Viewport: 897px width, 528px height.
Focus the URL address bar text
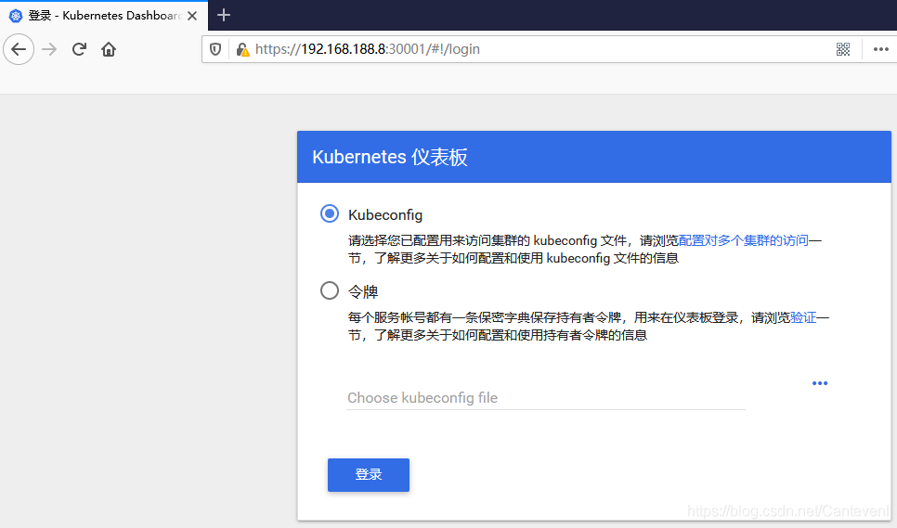[464, 49]
